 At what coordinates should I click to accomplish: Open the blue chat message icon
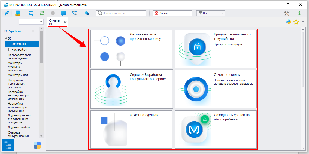[63, 13]
